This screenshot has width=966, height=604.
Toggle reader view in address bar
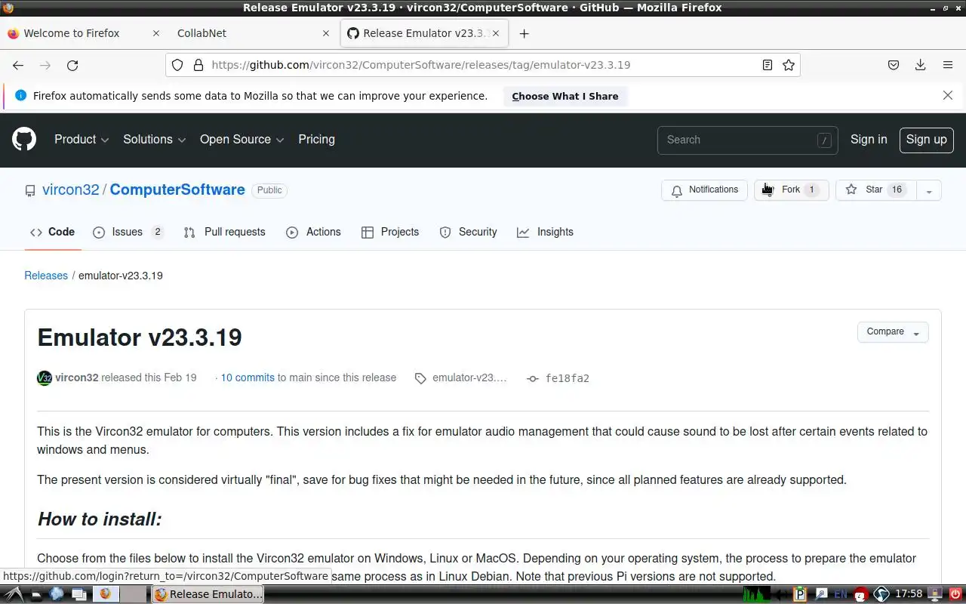[x=768, y=65]
